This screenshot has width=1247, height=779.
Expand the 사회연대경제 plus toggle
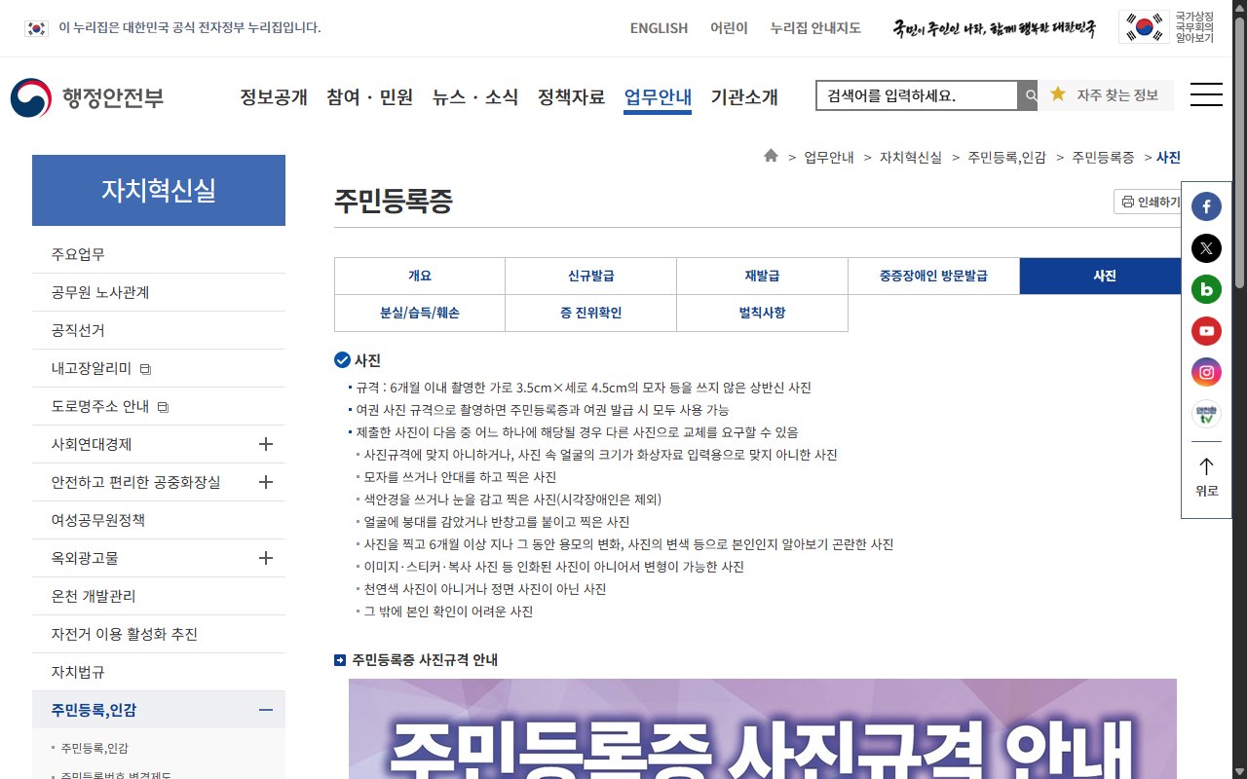(266, 444)
